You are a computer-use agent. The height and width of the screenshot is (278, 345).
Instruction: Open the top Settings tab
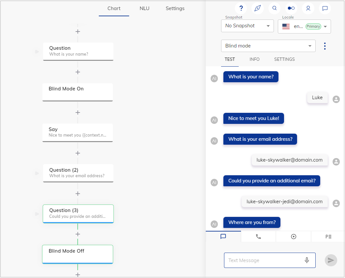tap(175, 8)
